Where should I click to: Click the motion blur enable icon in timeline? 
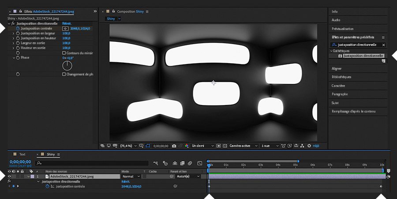coord(189,163)
